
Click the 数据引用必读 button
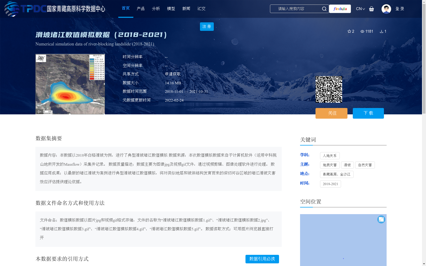click(x=262, y=259)
